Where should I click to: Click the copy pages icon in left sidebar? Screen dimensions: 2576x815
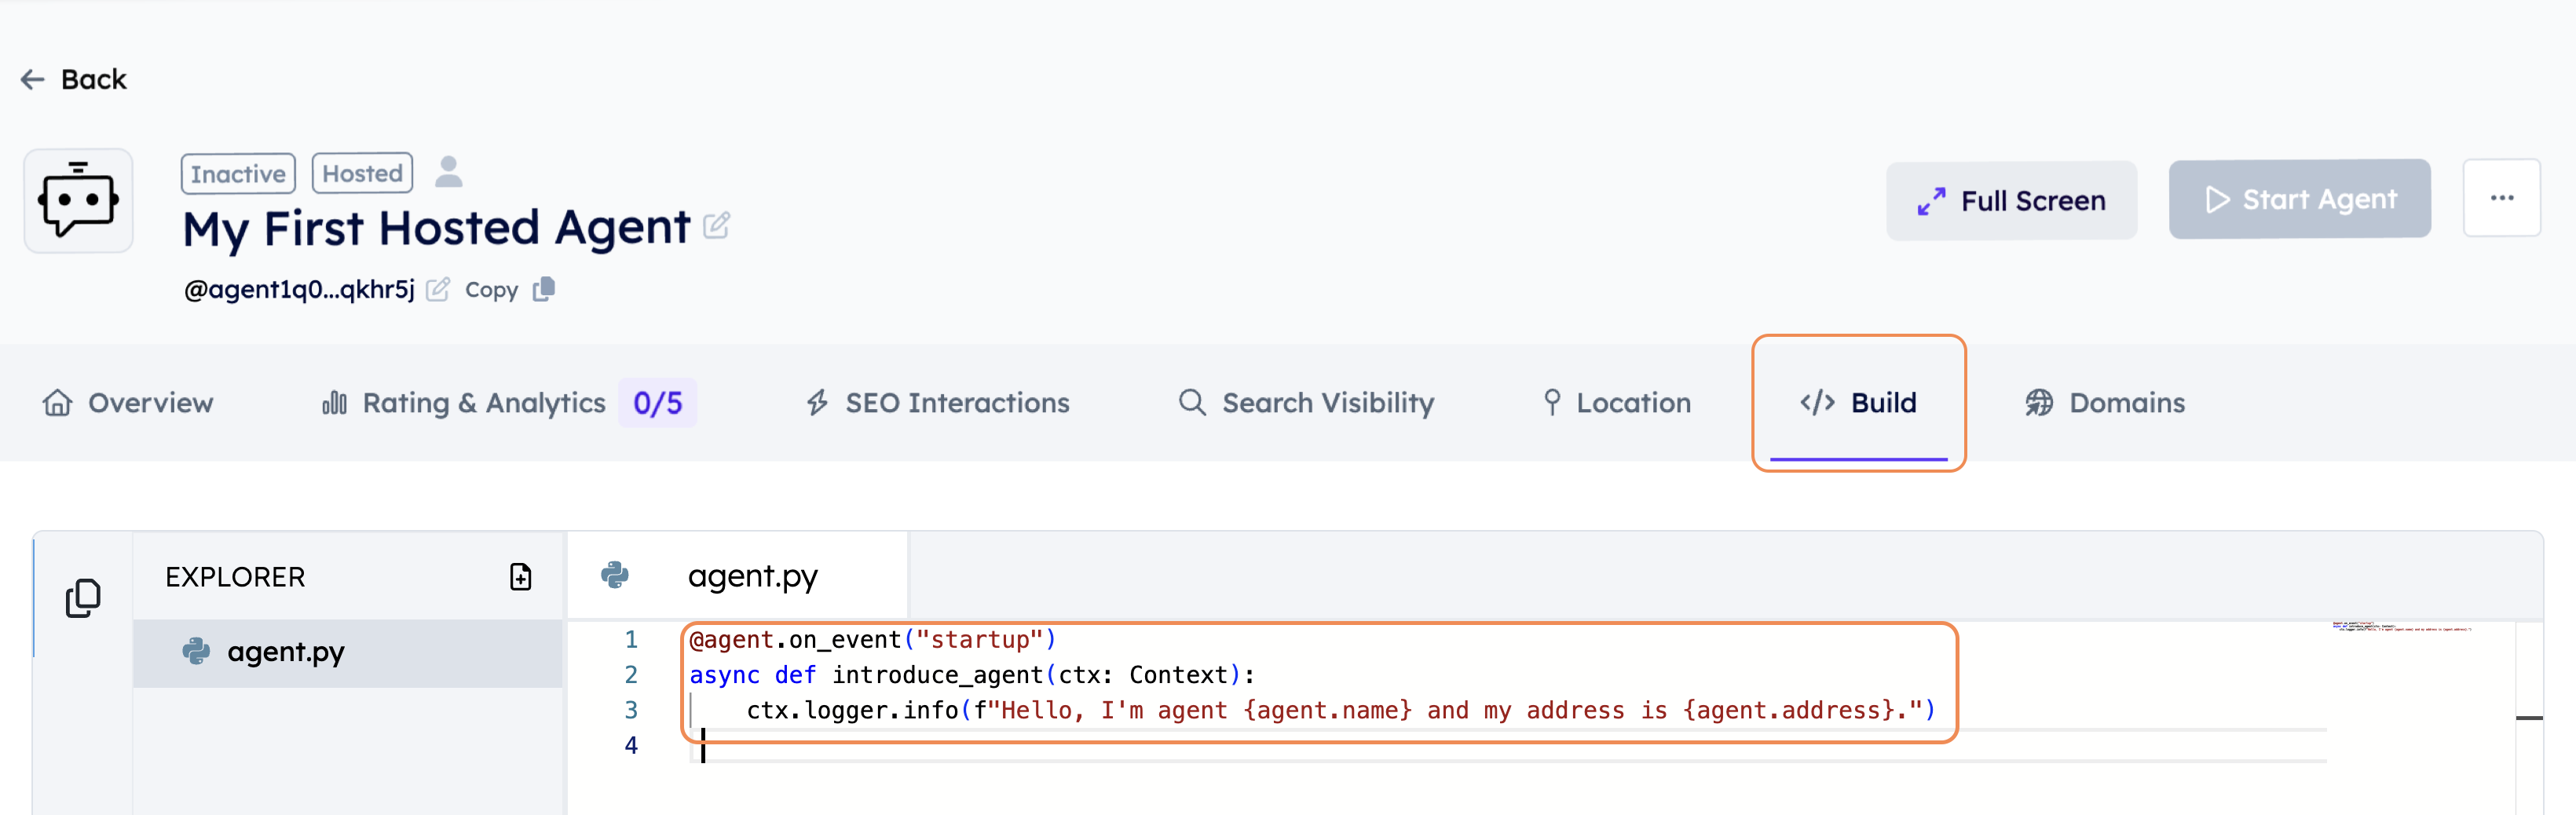point(84,597)
